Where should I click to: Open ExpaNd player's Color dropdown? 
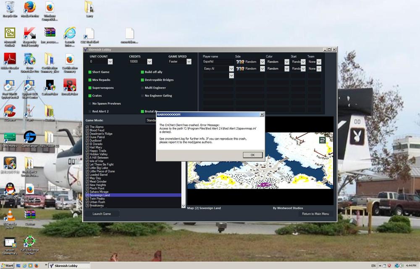click(286, 62)
